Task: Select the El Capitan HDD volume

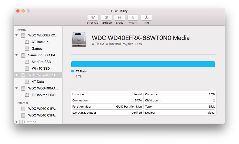Action: pos(44,95)
